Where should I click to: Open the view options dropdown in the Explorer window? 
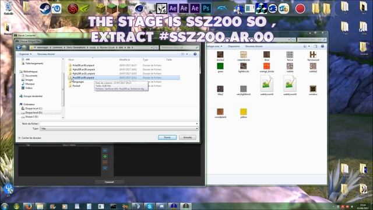pos(309,46)
